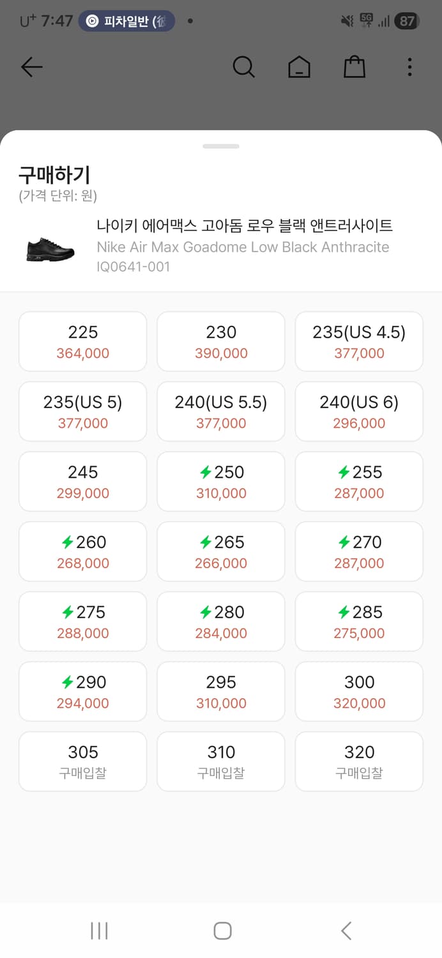Image resolution: width=442 pixels, height=958 pixels.
Task: Tap the Samsung recent apps icon
Action: [x=99, y=931]
